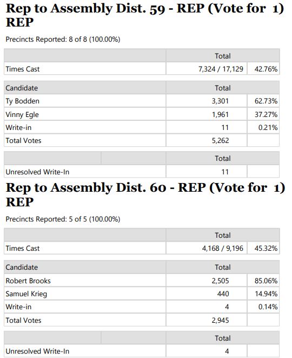Viewport: 292px width, 358px height.
Task: Click the Total Votes 5,262 value
Action: (x=220, y=140)
